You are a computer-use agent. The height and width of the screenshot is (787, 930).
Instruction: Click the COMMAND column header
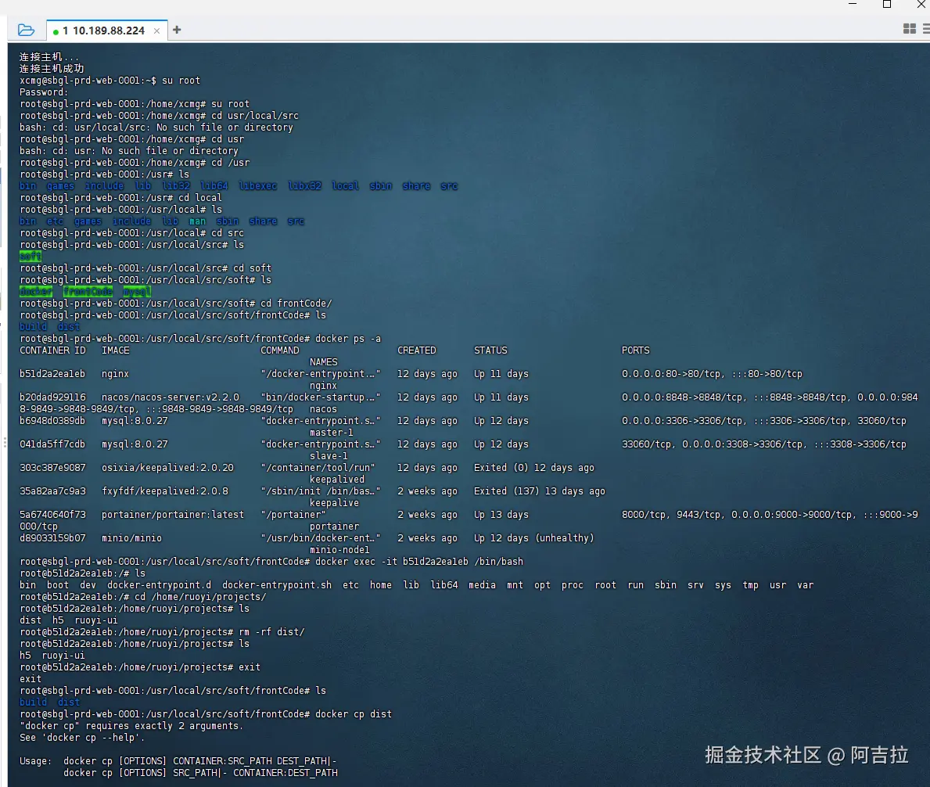click(x=280, y=350)
